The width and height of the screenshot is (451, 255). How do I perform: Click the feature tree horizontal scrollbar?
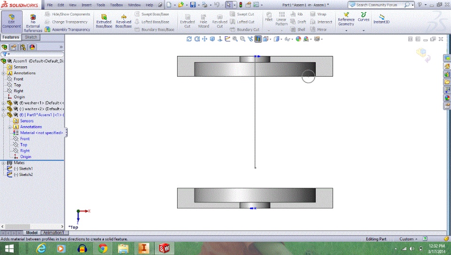click(x=32, y=226)
